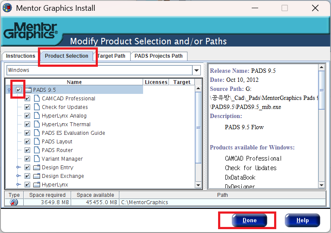Click the Check for Updates document icon
The image size is (331, 233).
[37, 107]
